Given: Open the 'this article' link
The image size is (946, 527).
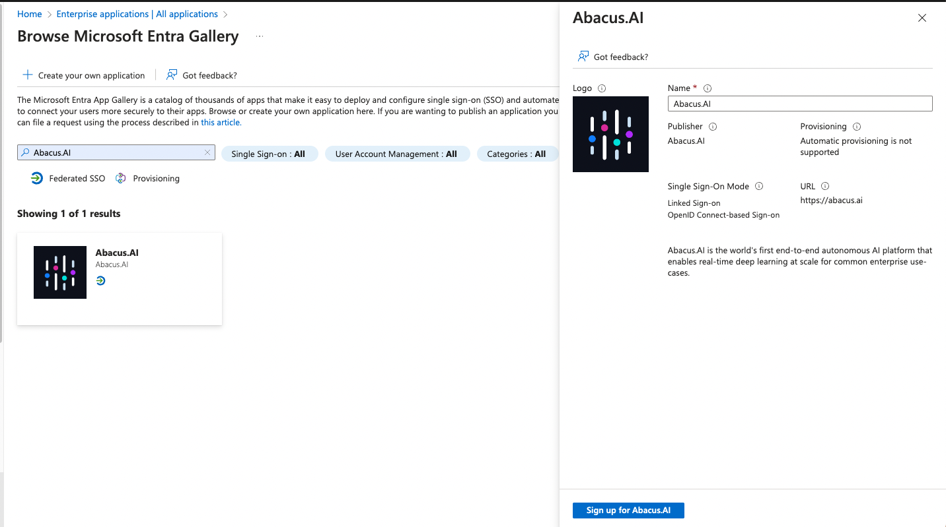Looking at the screenshot, I should [221, 122].
